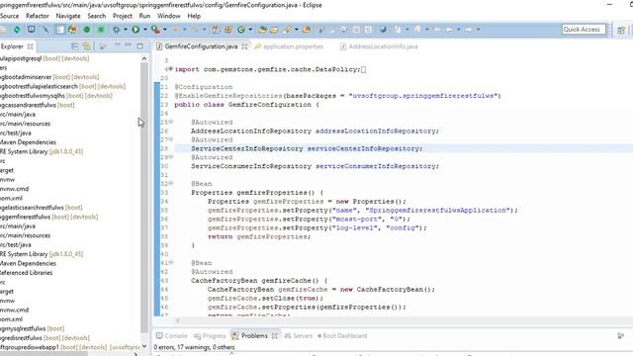Select gredisrestfulws project in Explorer
633x356 pixels.
(x=45, y=338)
